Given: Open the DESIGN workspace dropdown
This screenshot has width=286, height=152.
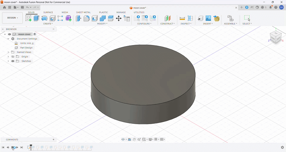Looking at the screenshot, I should (13, 18).
